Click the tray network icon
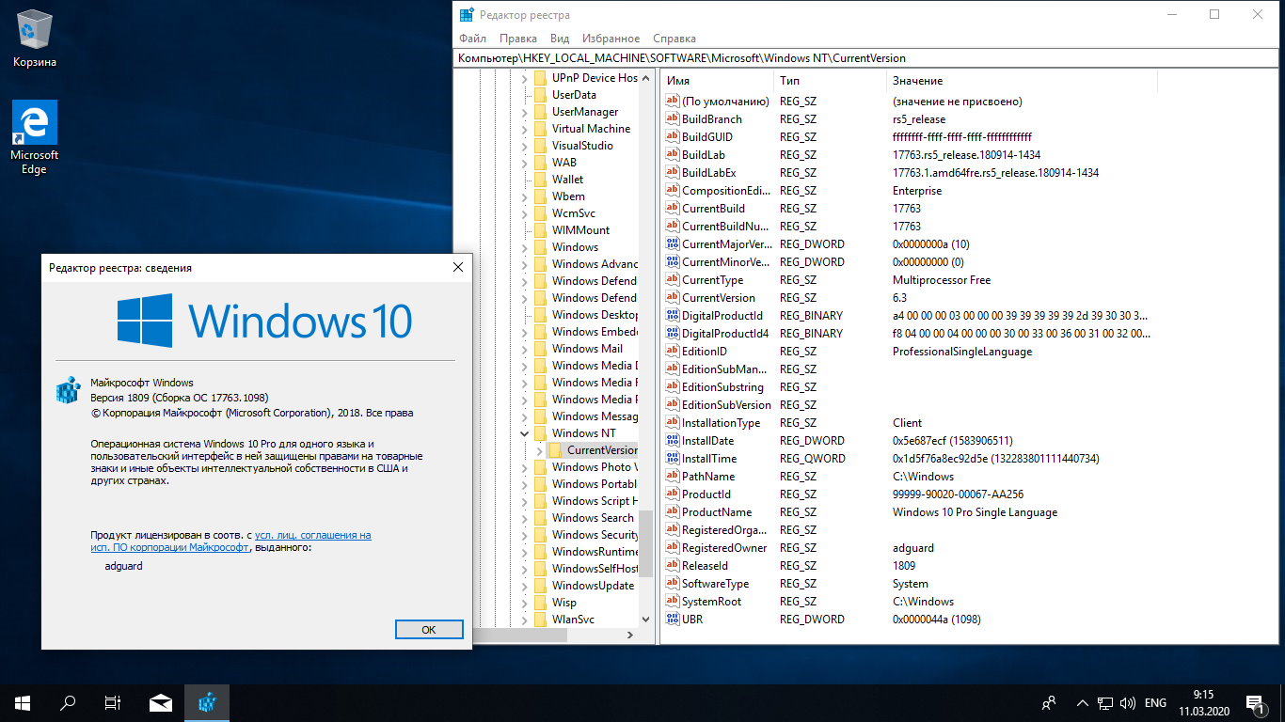 point(1107,702)
